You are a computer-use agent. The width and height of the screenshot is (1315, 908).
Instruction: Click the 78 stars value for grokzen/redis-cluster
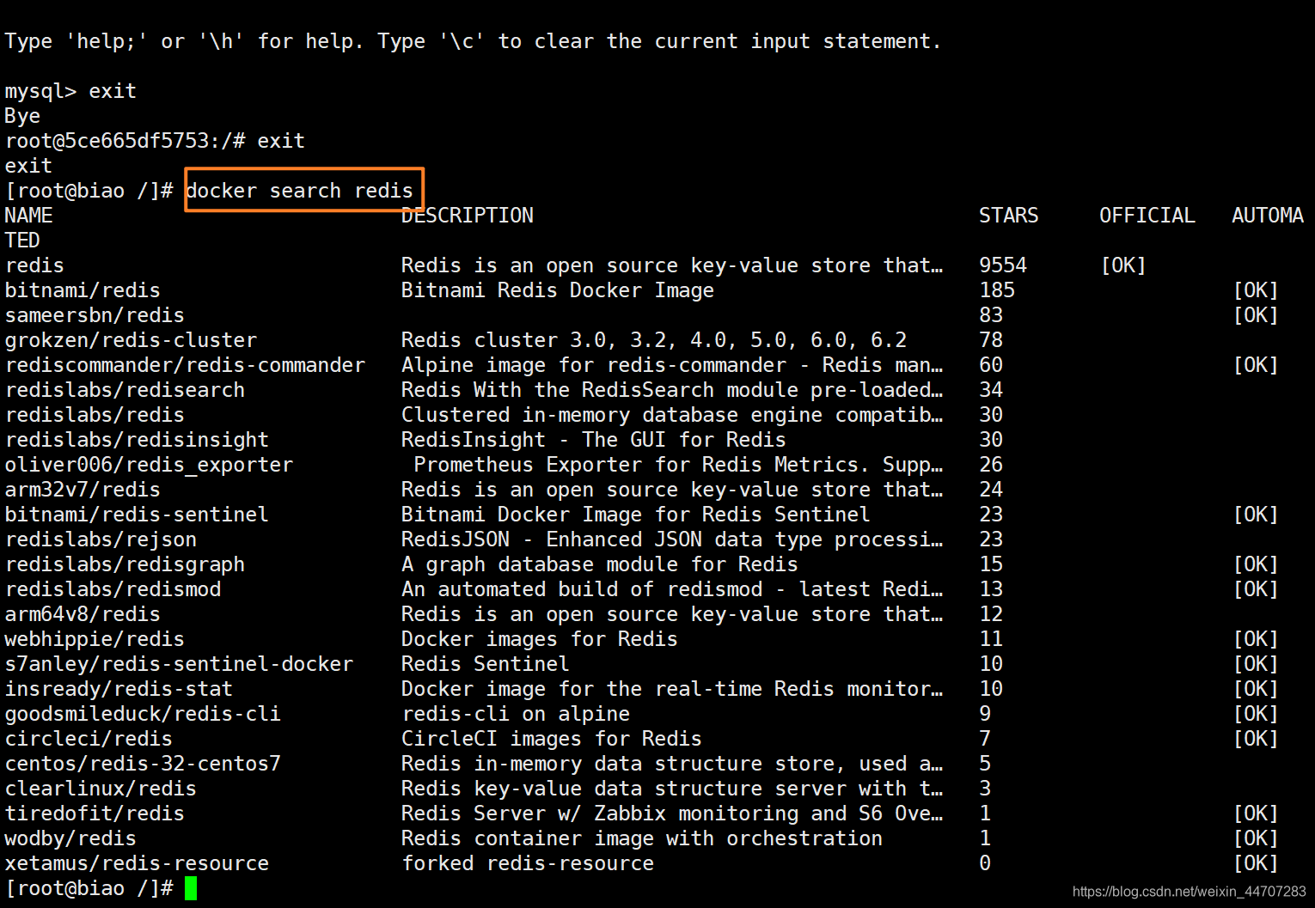991,340
